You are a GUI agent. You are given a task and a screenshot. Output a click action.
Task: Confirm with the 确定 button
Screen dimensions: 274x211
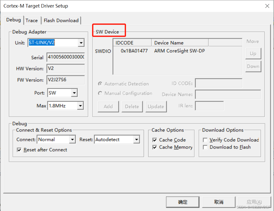(183, 202)
